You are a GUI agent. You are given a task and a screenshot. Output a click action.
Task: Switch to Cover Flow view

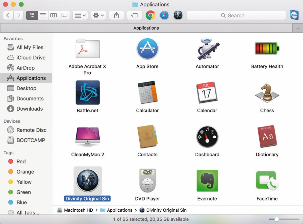tap(64, 15)
